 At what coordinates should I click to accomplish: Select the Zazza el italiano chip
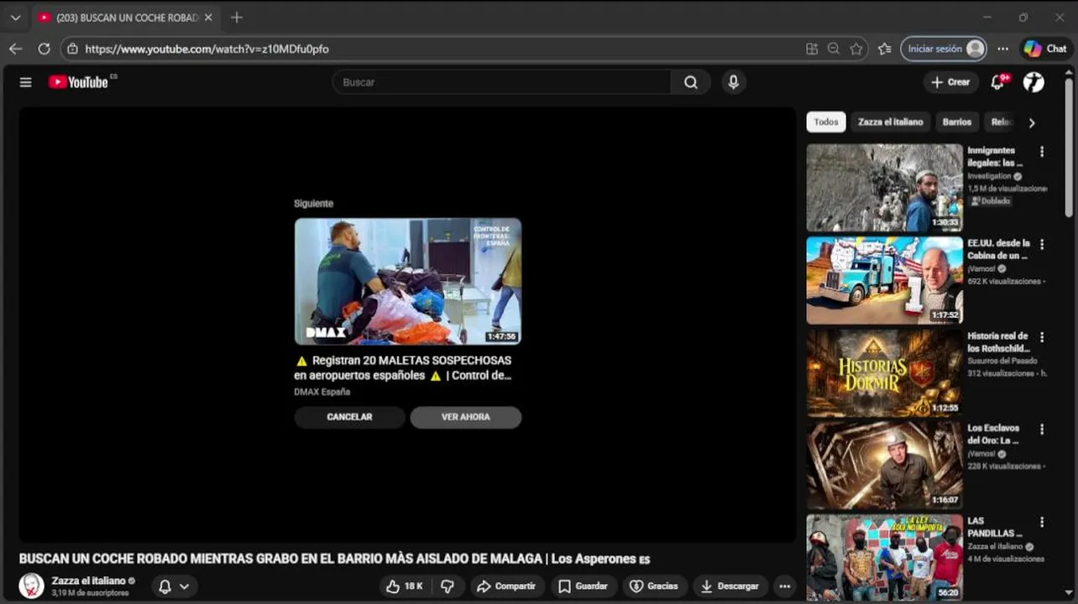890,122
